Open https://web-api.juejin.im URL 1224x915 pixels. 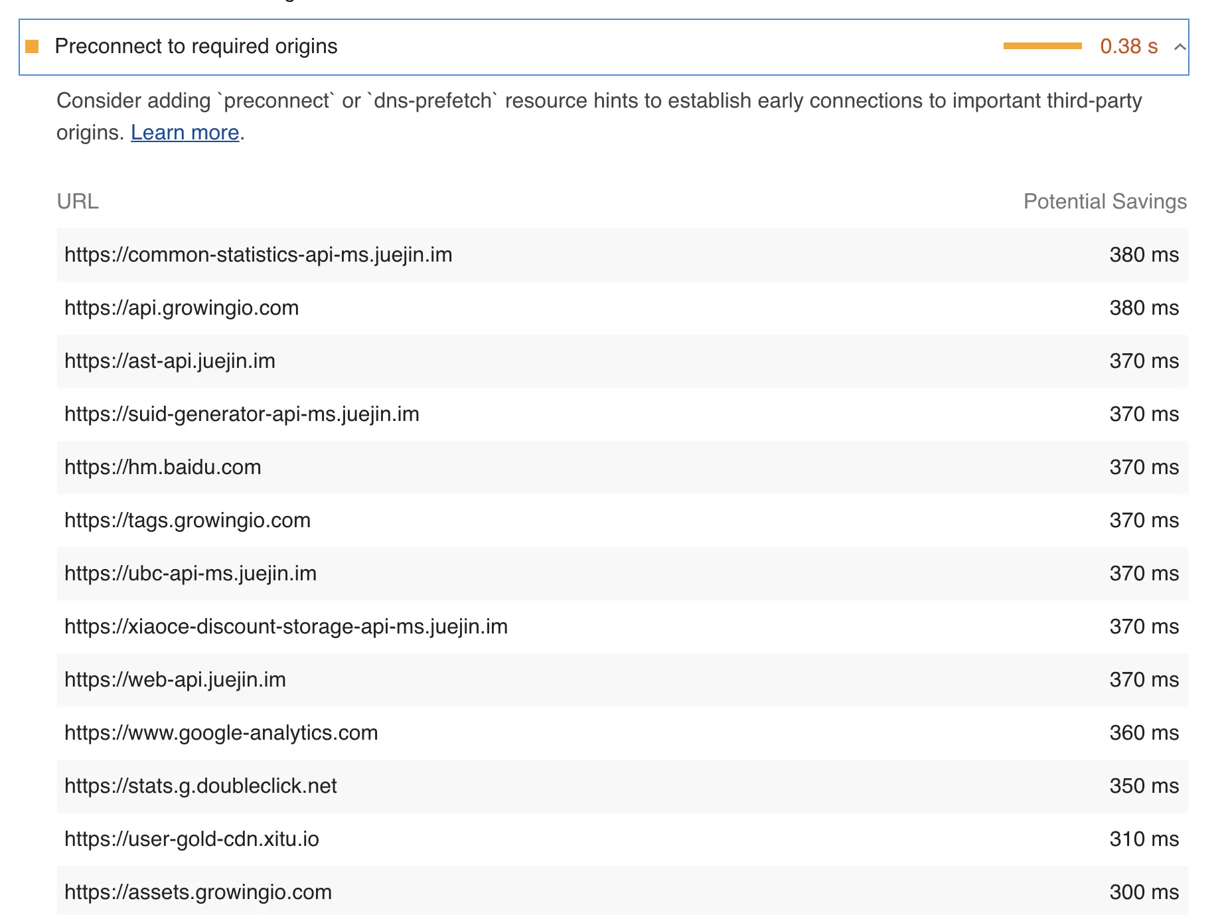175,680
